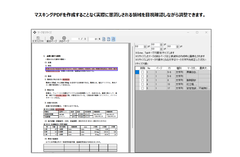
Task: Click the zoom percentage field showing 81
Action: pos(94,39)
